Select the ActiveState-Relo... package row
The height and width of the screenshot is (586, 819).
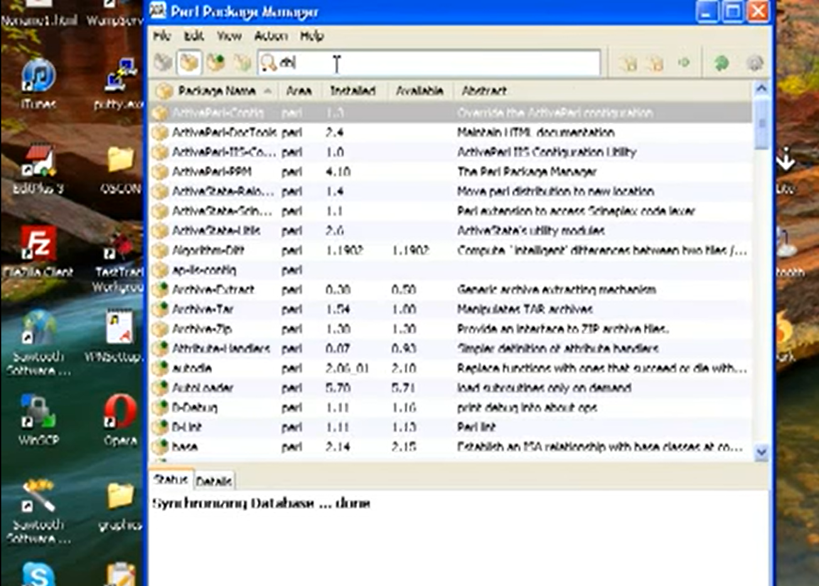click(451, 191)
